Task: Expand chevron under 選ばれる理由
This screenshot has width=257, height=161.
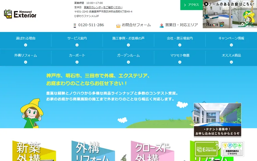Action: (x=26, y=45)
